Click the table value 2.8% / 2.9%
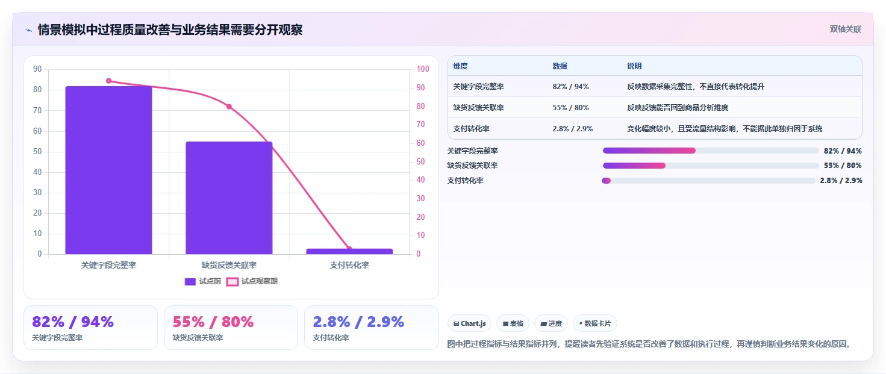This screenshot has width=886, height=374. pos(573,128)
